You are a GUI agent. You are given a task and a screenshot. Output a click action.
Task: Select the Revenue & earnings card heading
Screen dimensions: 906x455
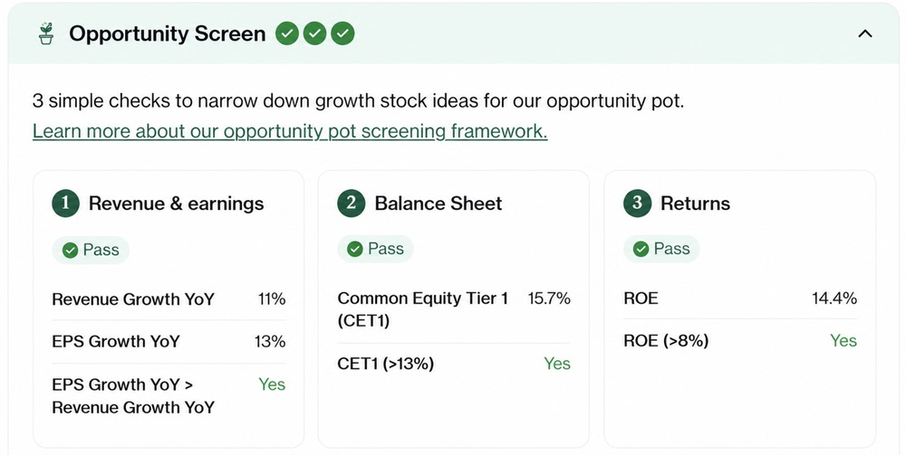click(x=177, y=204)
